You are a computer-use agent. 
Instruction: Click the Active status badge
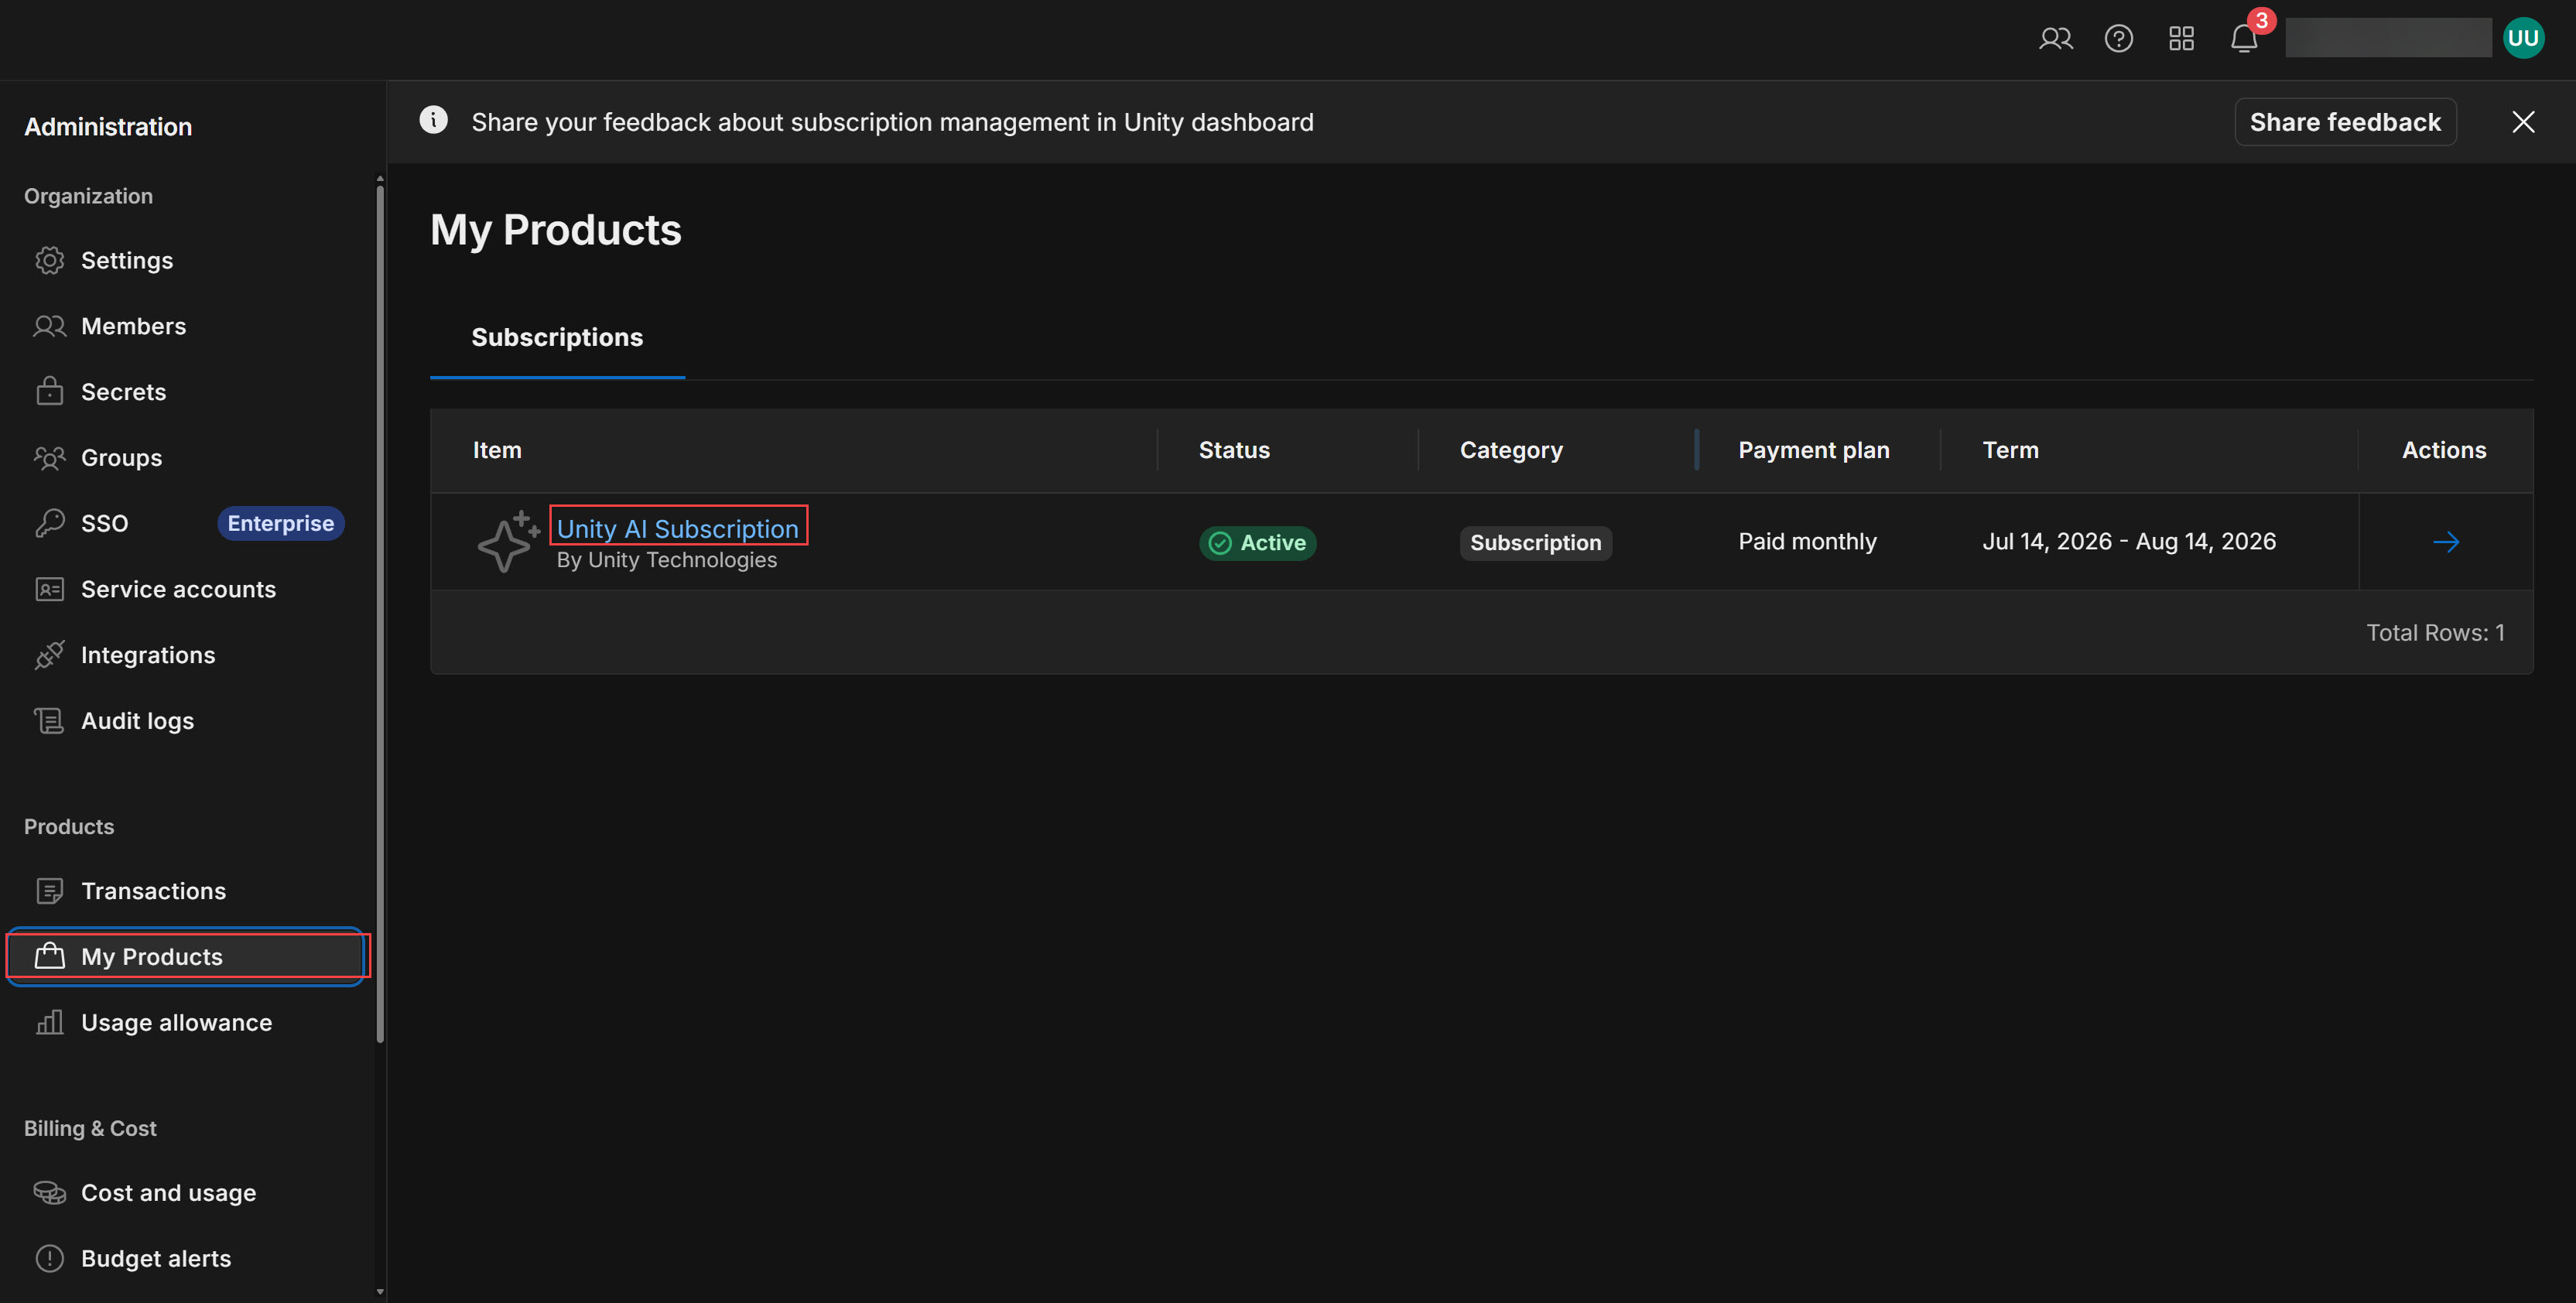(1257, 543)
